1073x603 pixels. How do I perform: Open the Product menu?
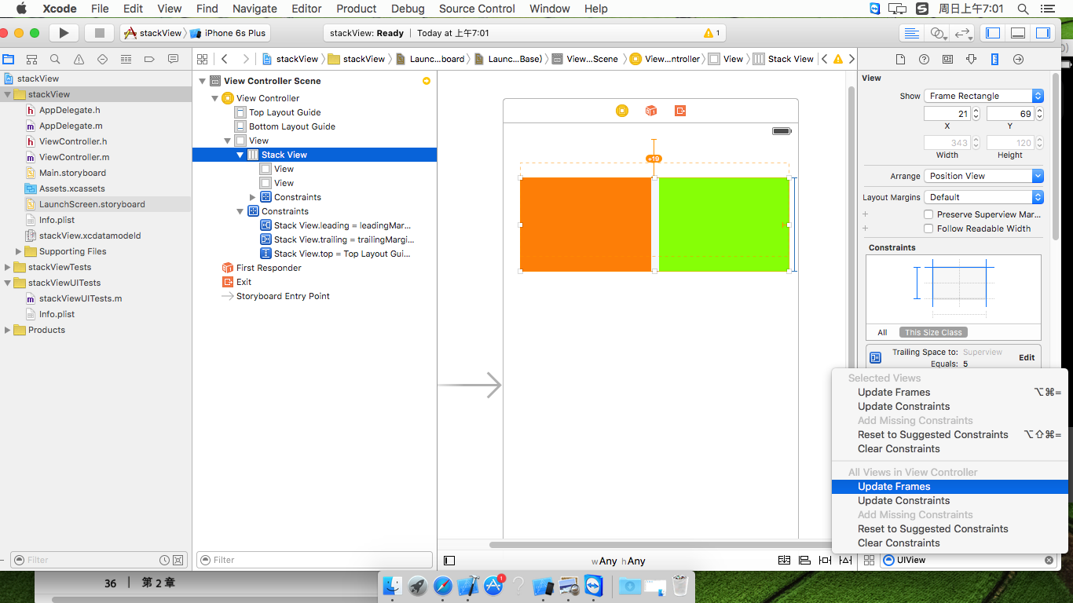coord(357,9)
